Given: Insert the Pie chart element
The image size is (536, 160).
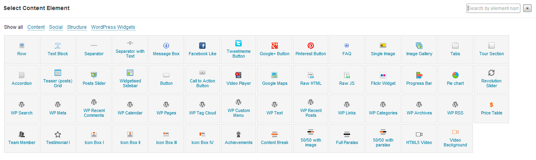Looking at the screenshot, I should pos(455,79).
